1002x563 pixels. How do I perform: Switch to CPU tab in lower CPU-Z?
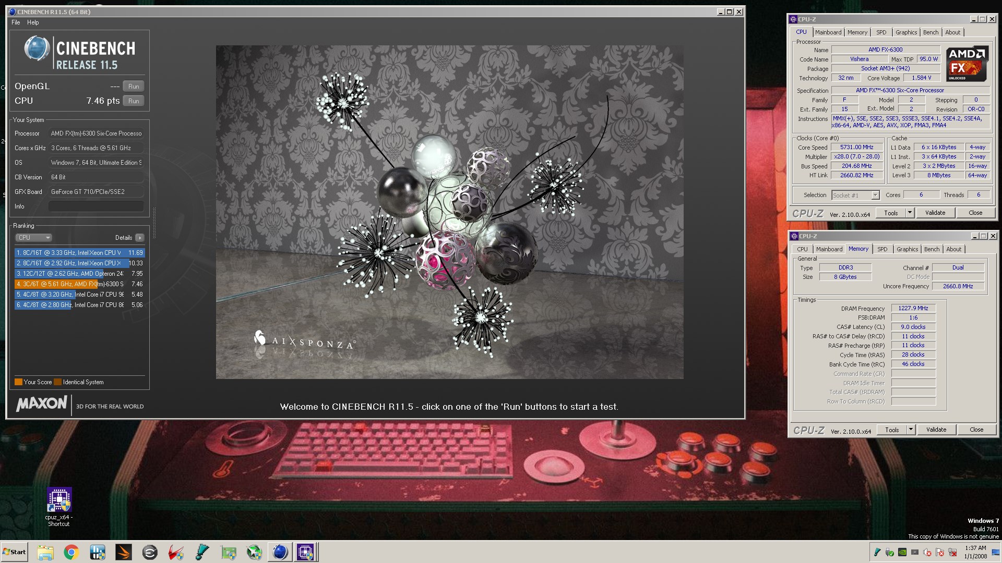[x=803, y=249]
